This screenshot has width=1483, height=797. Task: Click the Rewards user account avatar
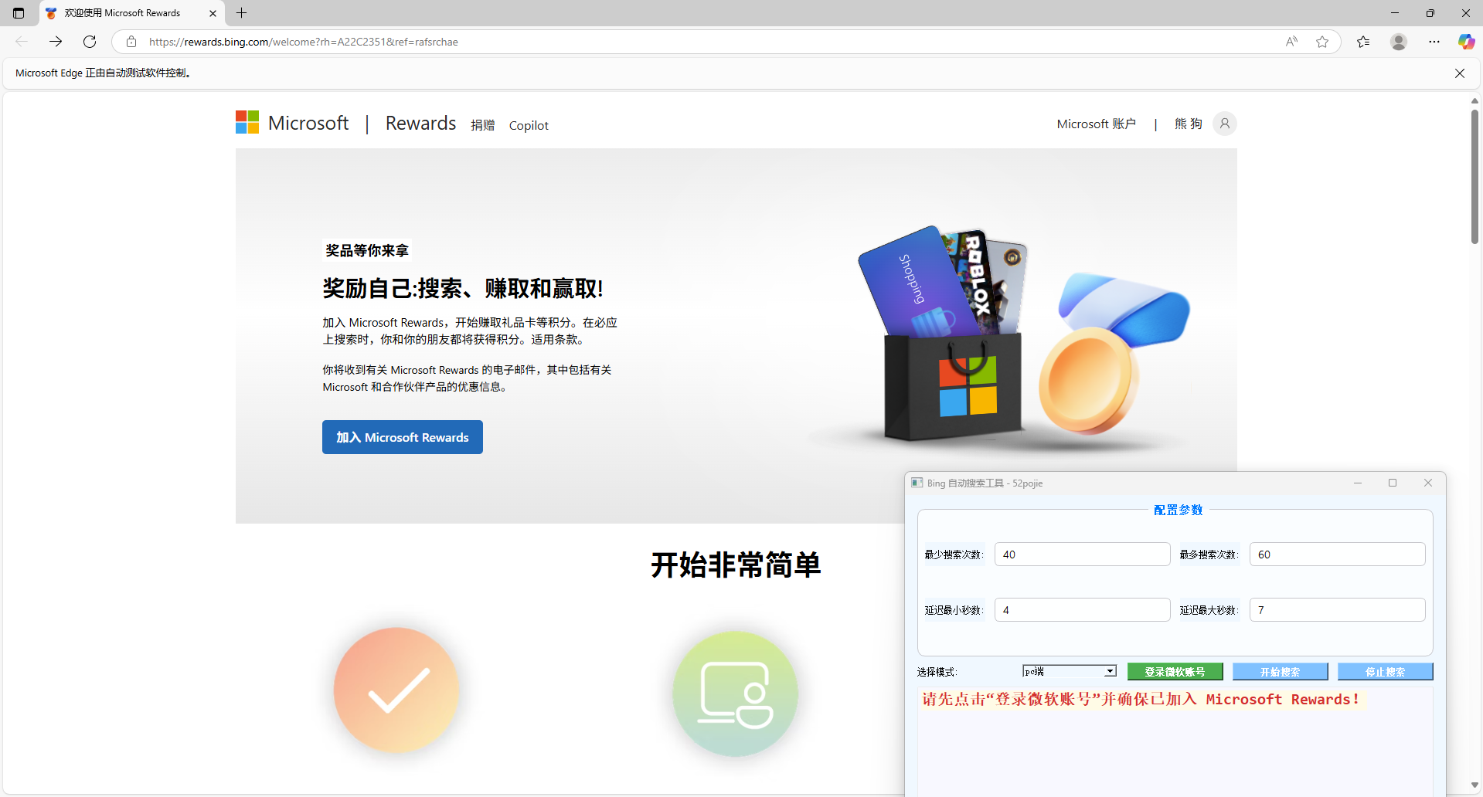coord(1224,124)
